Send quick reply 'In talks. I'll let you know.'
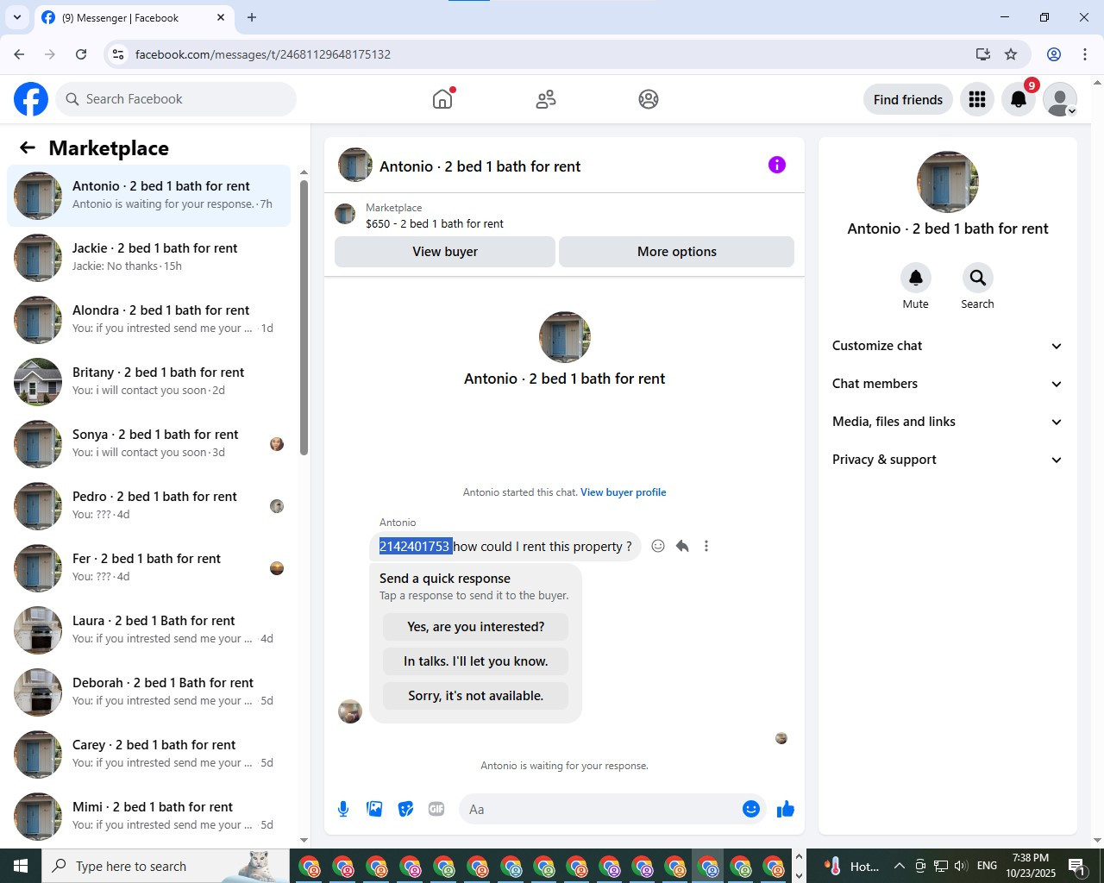 (x=476, y=661)
